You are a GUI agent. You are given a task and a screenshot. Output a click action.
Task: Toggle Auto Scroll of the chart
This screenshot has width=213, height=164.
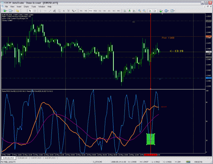150,11
